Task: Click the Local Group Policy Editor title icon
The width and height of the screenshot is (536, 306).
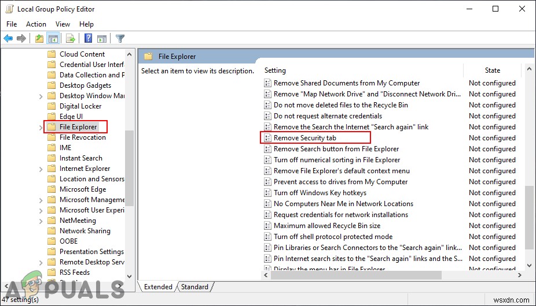Action: point(9,9)
